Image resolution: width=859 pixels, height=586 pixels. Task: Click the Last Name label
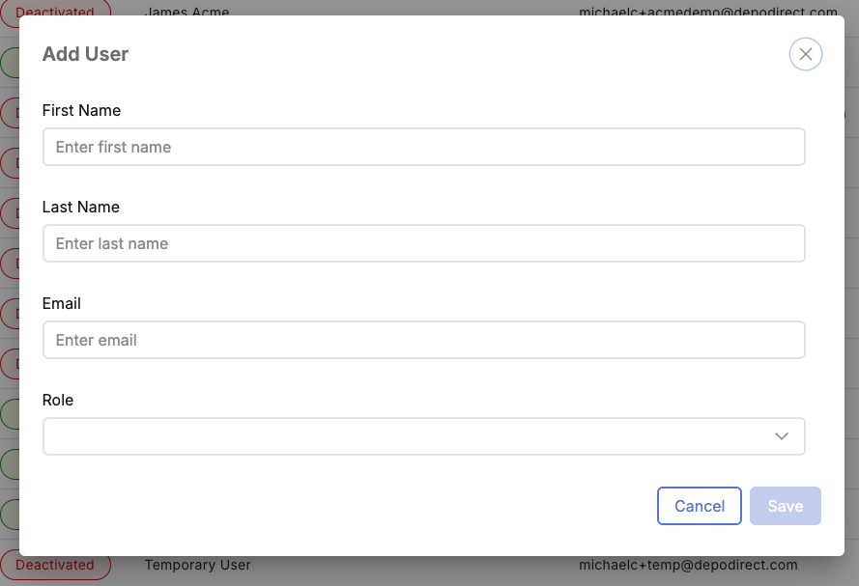[81, 207]
